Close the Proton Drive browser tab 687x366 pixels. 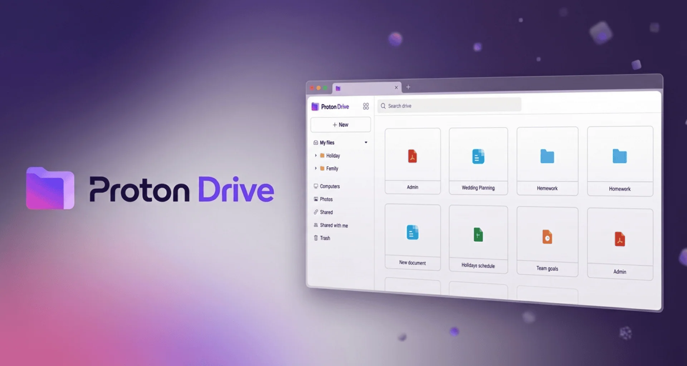[x=396, y=88]
